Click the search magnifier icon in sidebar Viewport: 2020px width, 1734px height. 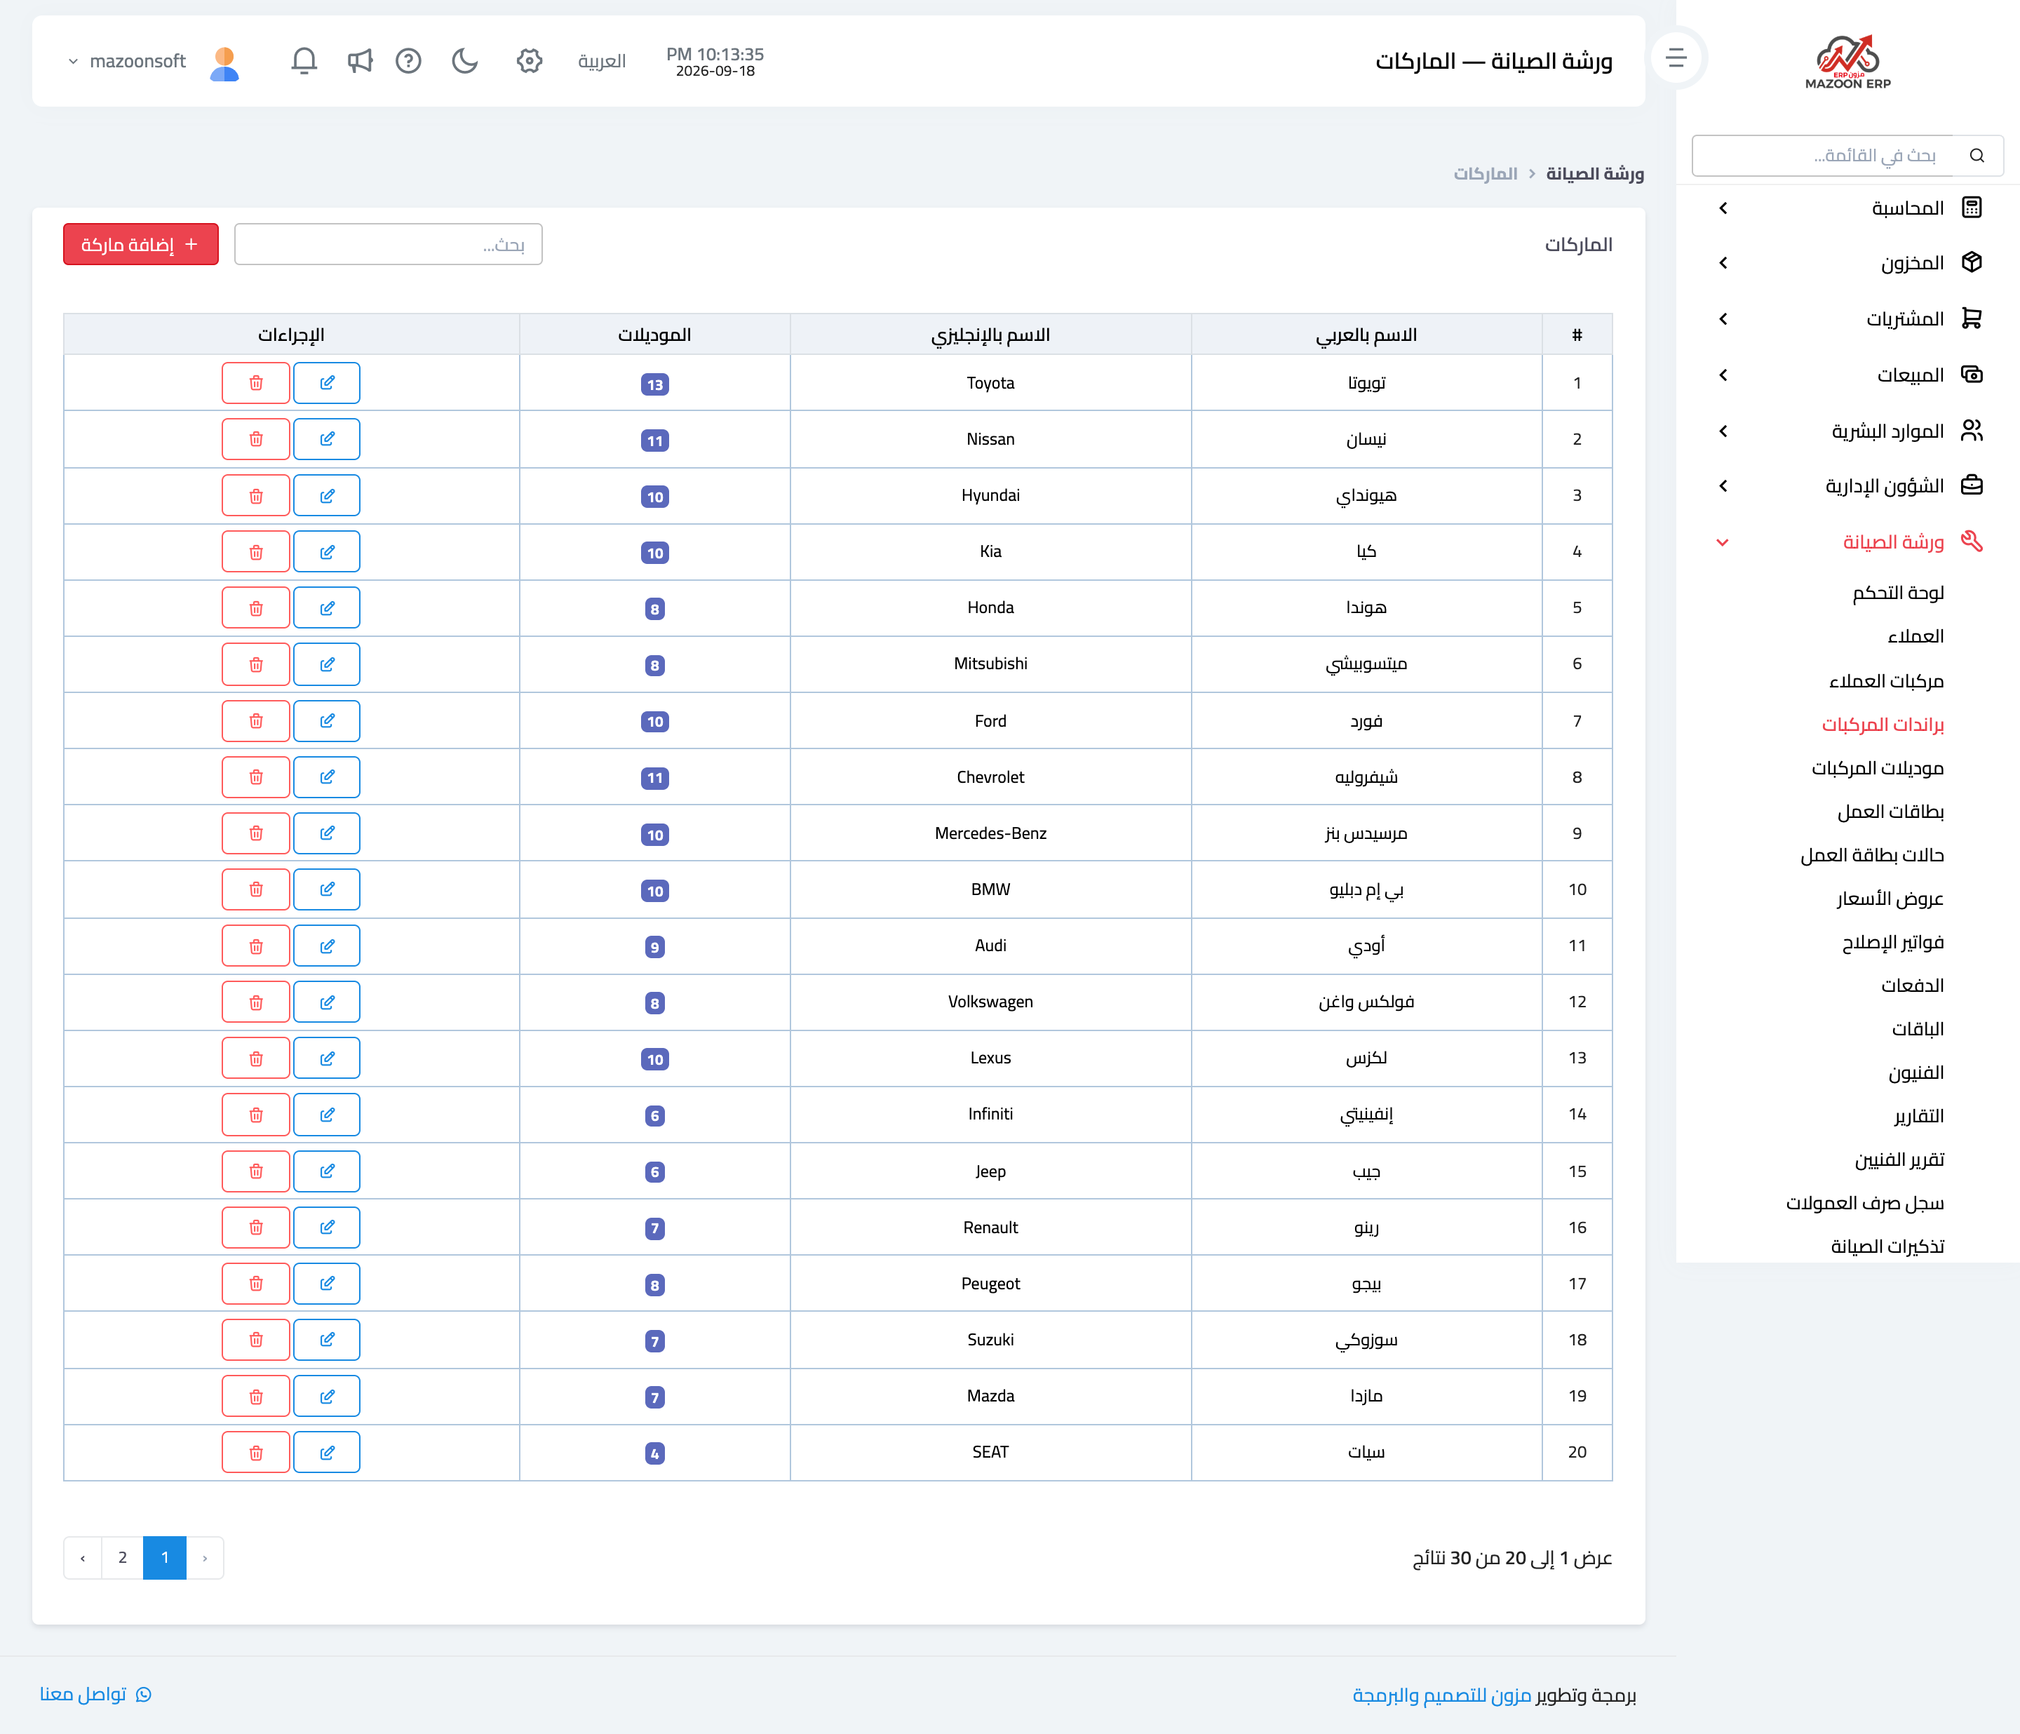(1977, 156)
